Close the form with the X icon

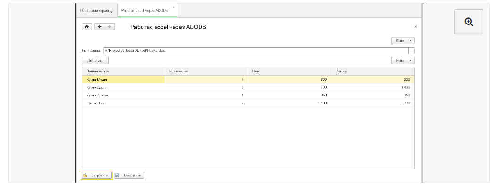(x=415, y=27)
